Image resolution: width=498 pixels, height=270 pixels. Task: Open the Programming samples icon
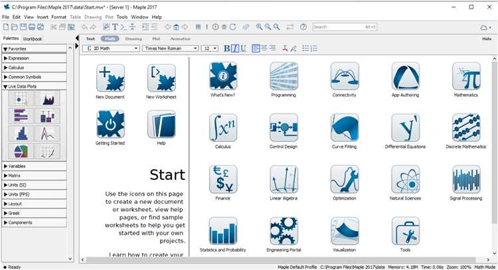pos(284,76)
